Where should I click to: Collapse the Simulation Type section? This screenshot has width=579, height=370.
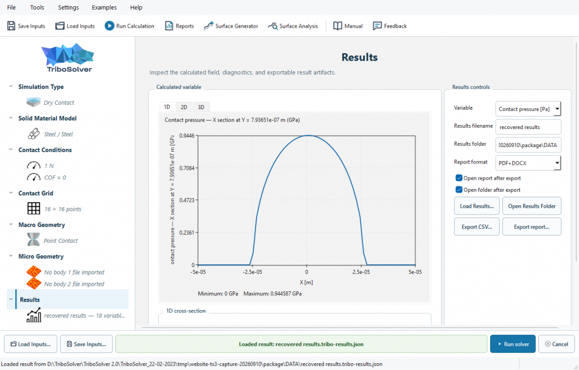pos(11,87)
